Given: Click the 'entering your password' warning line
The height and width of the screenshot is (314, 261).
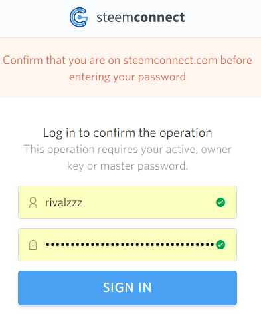Looking at the screenshot, I should tap(128, 77).
